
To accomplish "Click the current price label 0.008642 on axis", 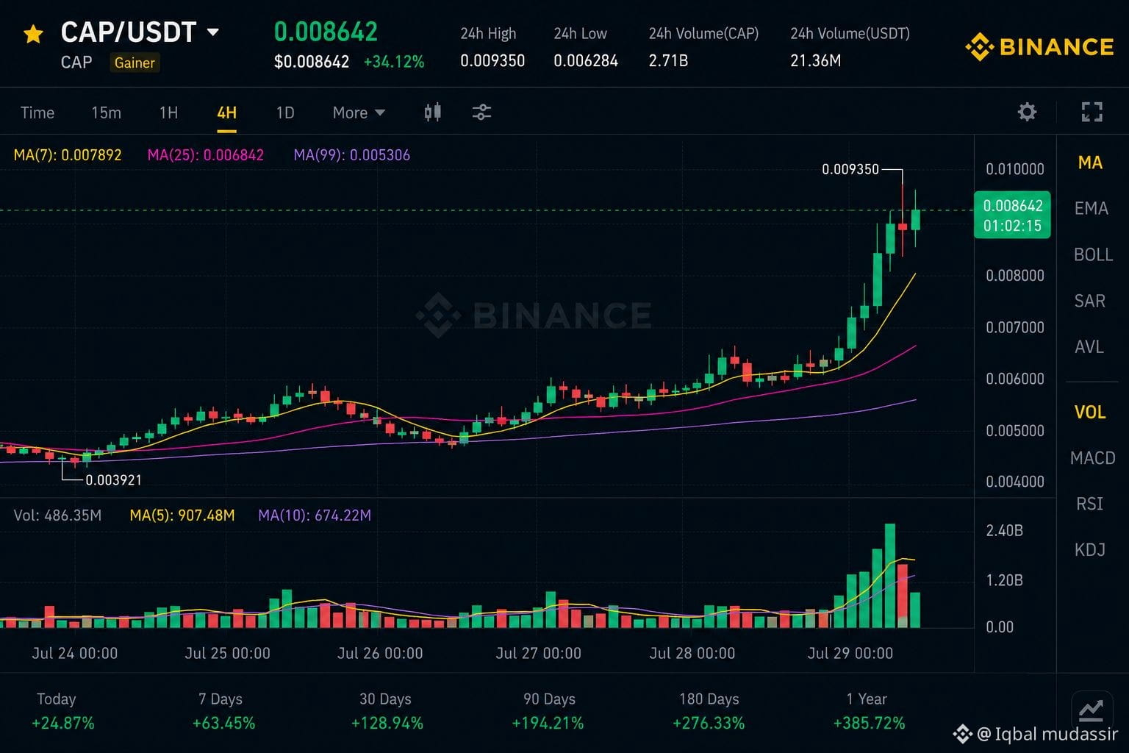I will coord(1012,215).
